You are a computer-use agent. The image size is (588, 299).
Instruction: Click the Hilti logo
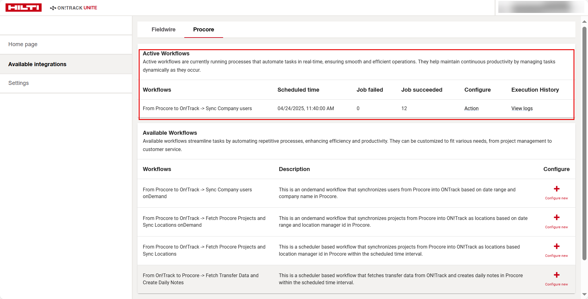click(23, 8)
